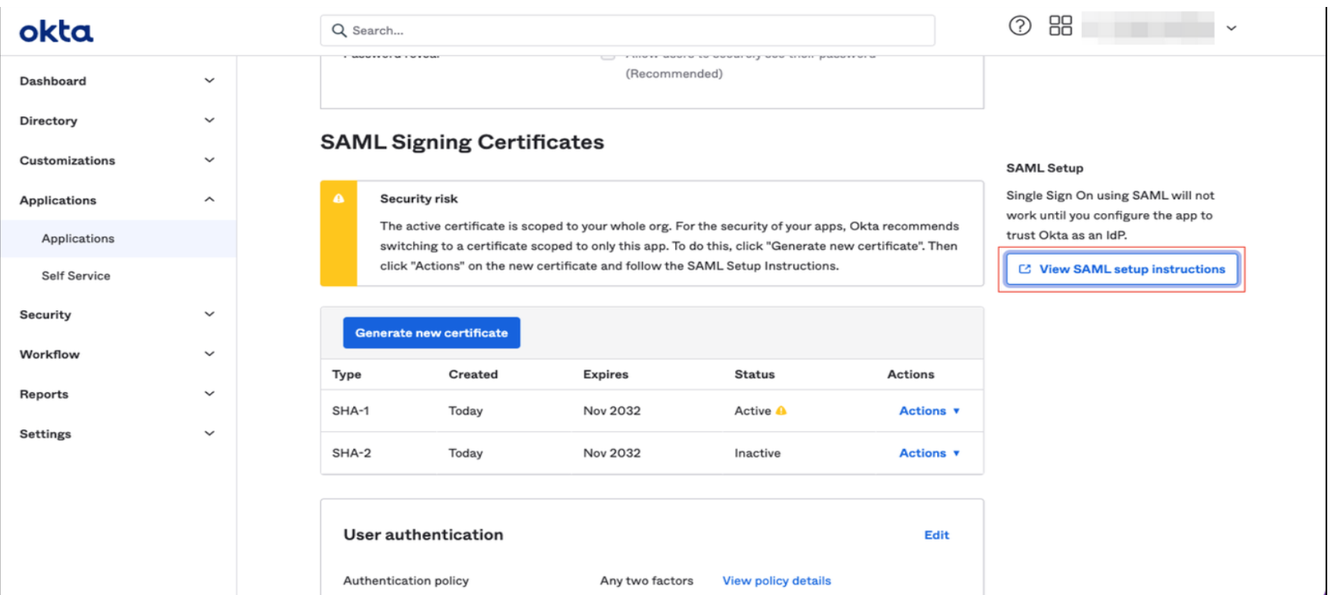Click the external link icon beside View SAML setup instructions

point(1023,269)
